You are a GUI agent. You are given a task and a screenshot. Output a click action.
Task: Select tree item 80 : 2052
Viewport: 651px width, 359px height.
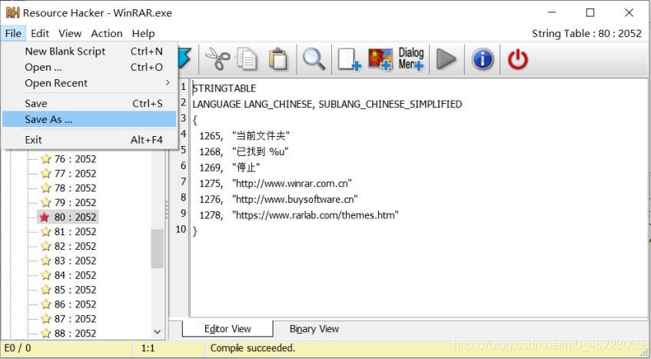coord(75,217)
